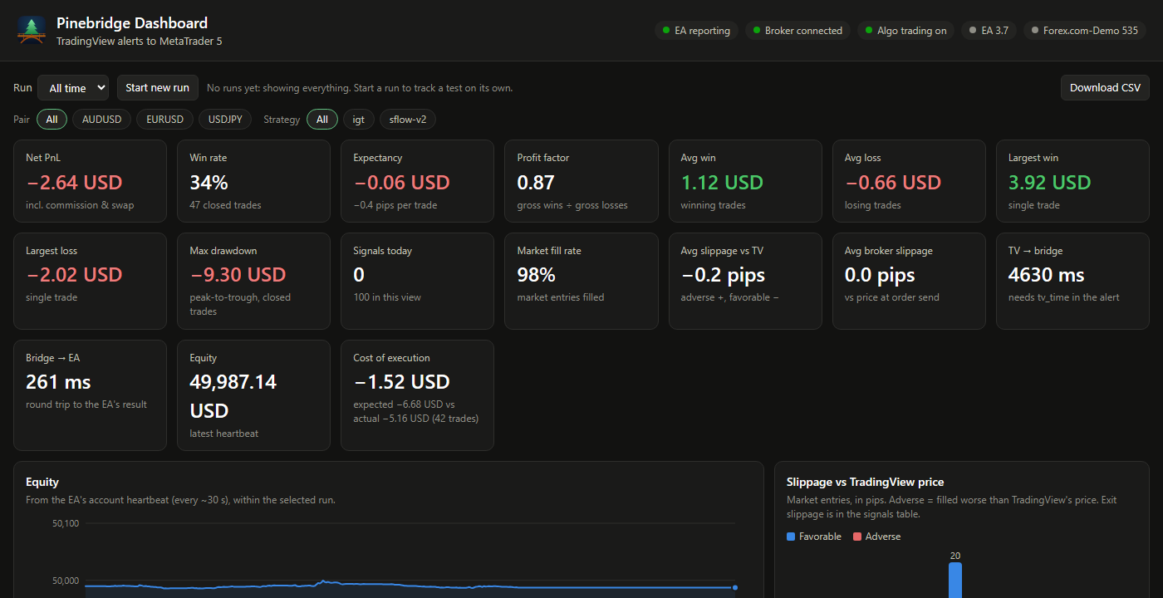The image size is (1163, 598).
Task: Click the No runs yet info text
Action: click(360, 88)
